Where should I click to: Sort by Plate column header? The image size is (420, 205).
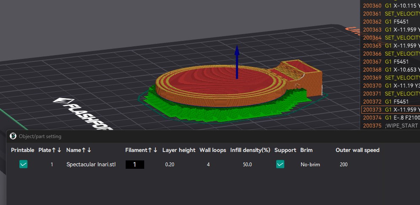tap(50, 150)
